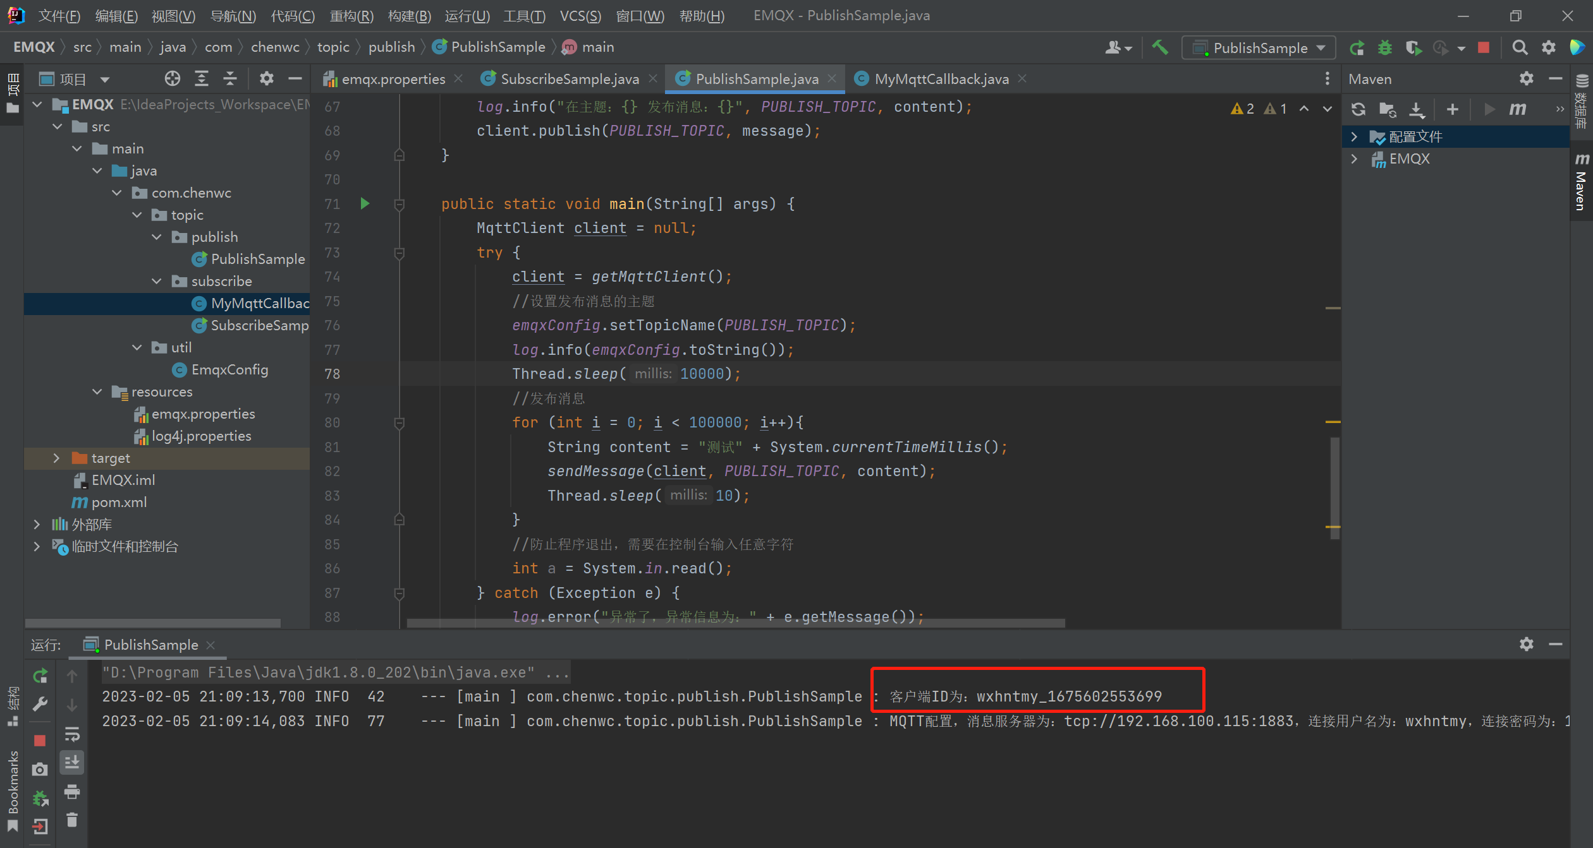Expand the 配置文件 Maven node
The image size is (1593, 848).
click(1354, 136)
